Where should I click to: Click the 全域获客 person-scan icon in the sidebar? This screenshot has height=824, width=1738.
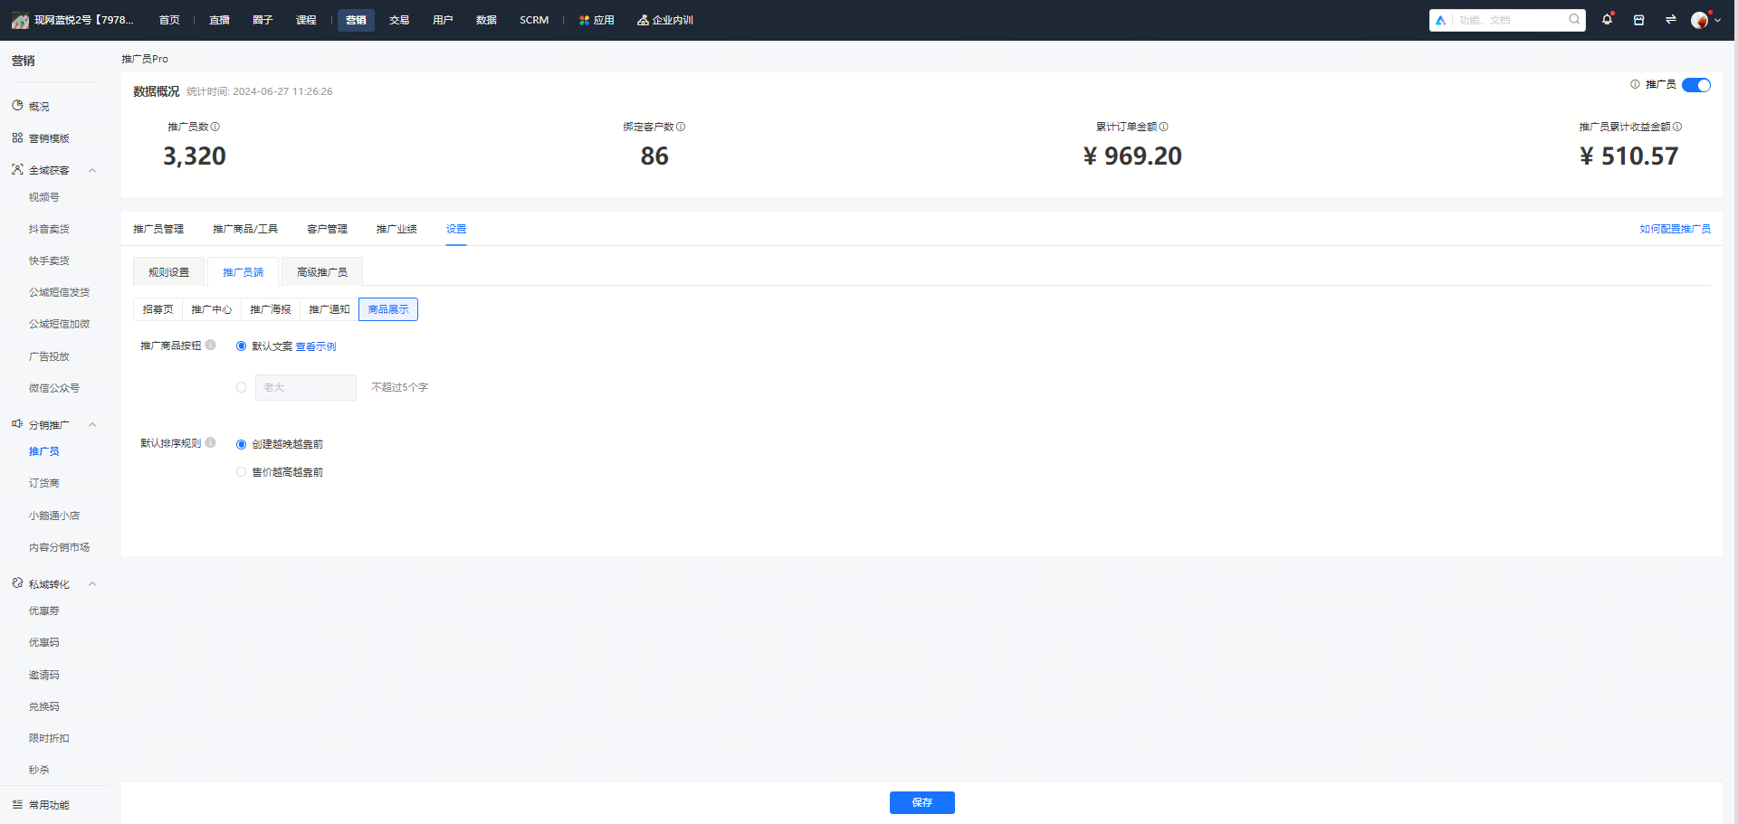(x=17, y=169)
